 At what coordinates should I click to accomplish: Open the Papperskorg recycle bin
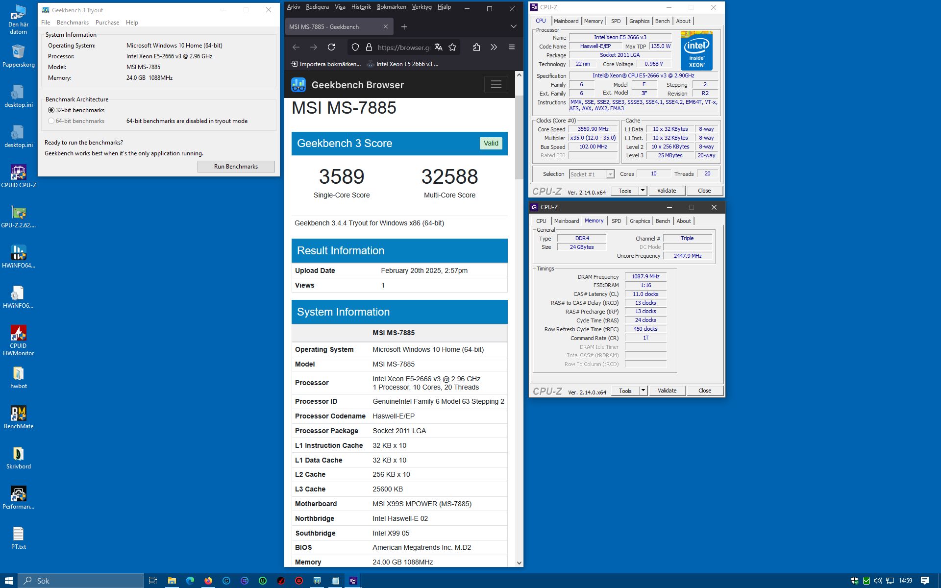19,56
